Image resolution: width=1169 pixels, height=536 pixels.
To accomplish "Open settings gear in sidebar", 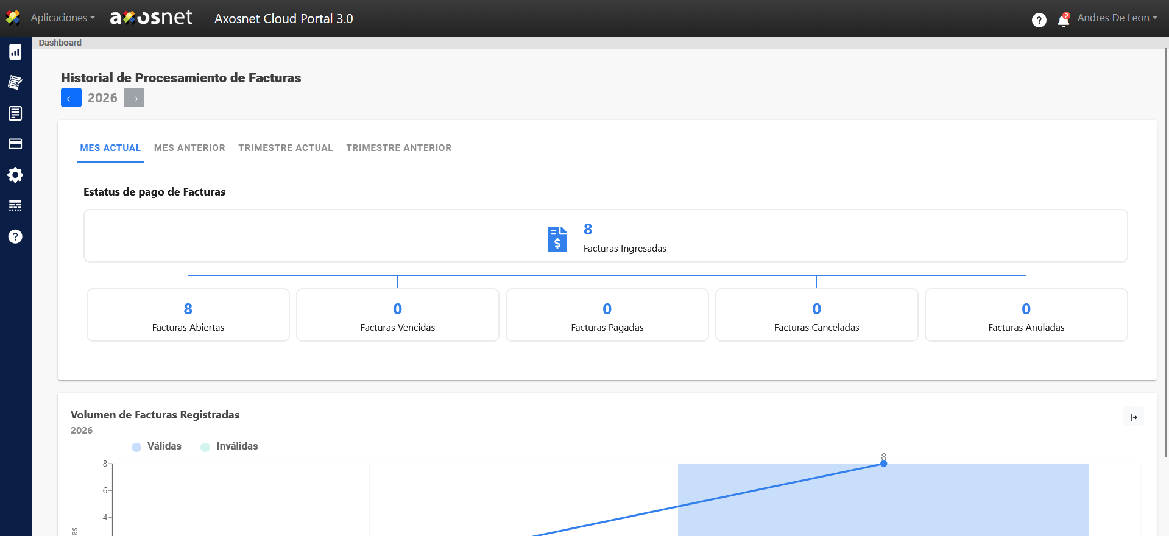I will 15,175.
